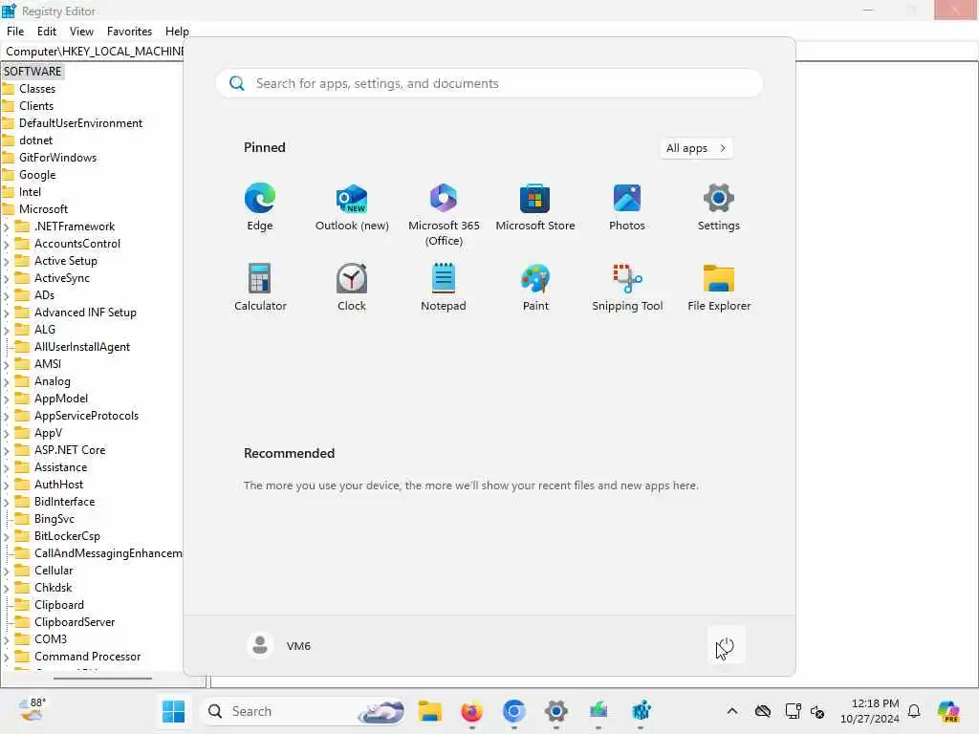
Task: Expand the Command Processor key
Action: click(x=7, y=657)
